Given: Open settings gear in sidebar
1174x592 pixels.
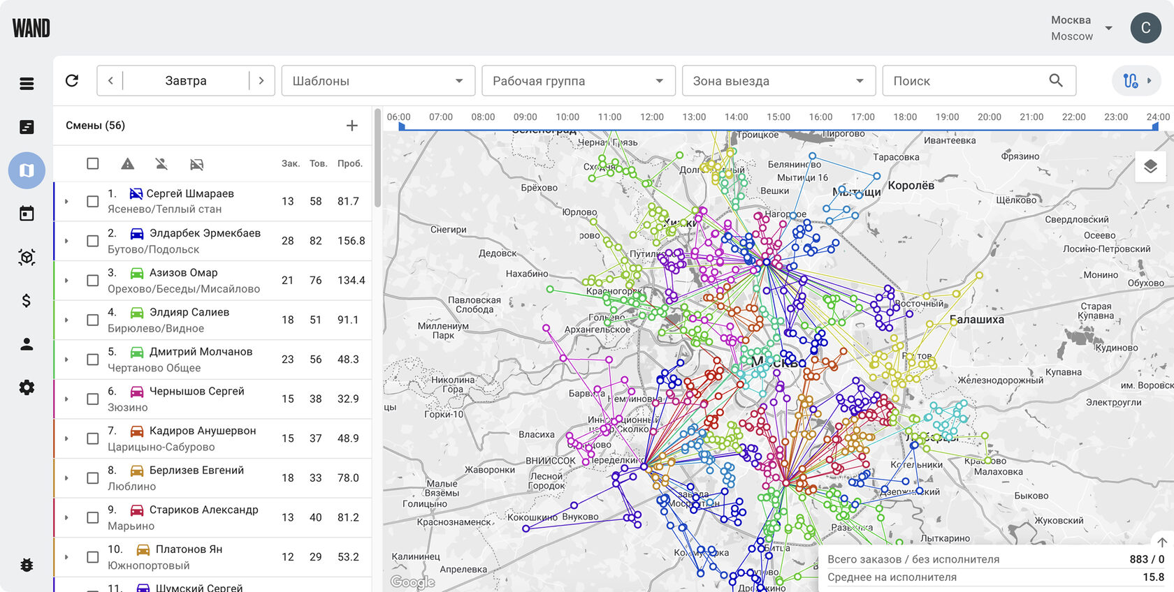Looking at the screenshot, I should (27, 387).
